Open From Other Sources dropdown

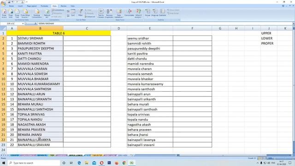(x=25, y=13)
